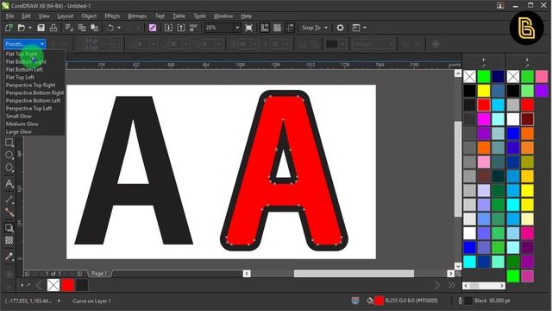Screen dimensions: 552x311
Task: Click the purple Search content icon
Action: click(153, 28)
